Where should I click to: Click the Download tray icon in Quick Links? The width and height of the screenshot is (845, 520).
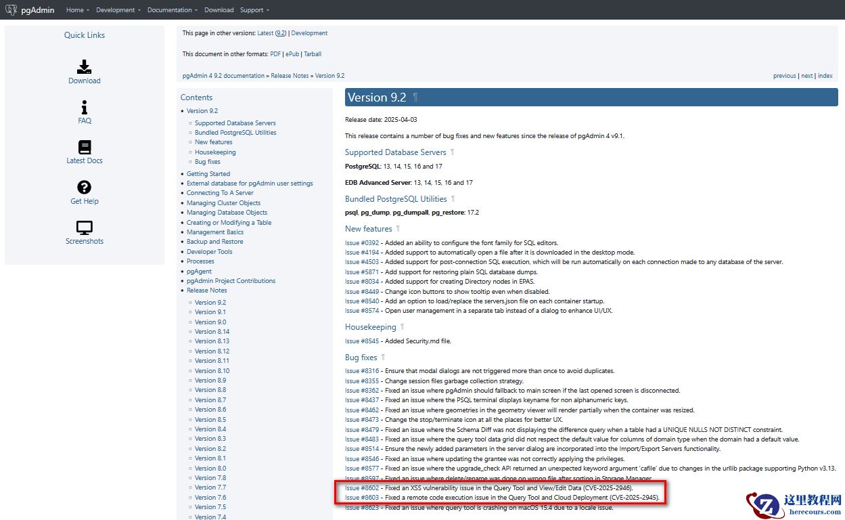[85, 66]
